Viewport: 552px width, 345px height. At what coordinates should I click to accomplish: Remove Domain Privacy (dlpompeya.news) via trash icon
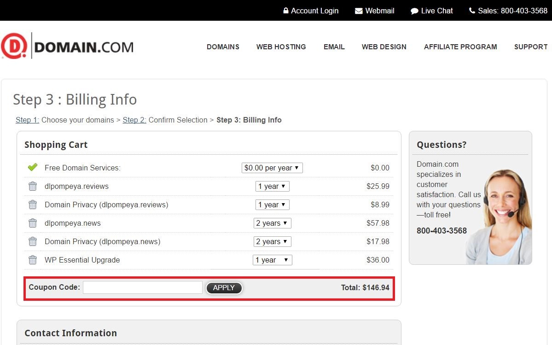point(33,241)
